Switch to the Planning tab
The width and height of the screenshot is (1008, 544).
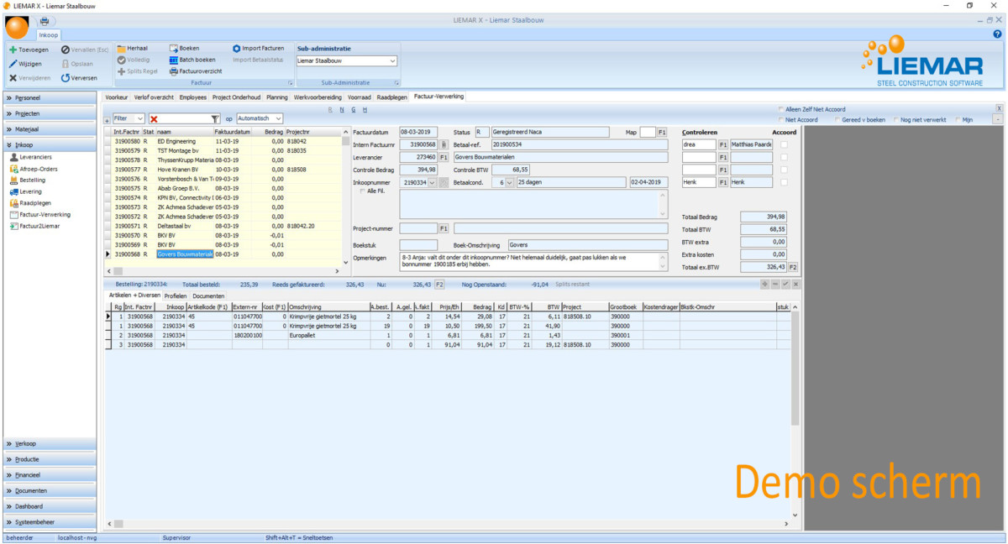click(276, 97)
